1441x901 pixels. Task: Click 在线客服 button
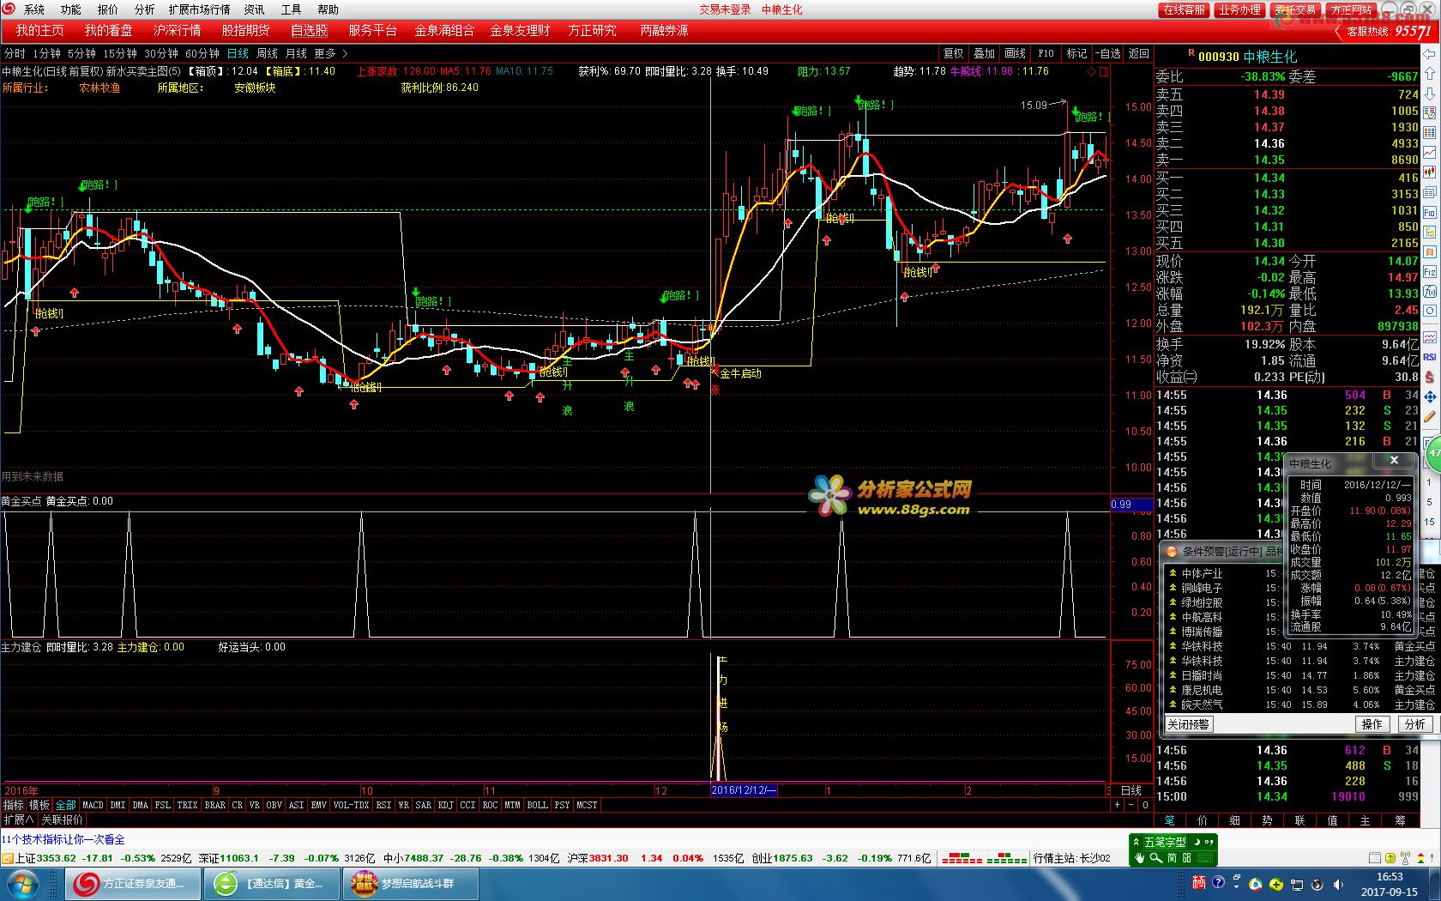point(1185,9)
